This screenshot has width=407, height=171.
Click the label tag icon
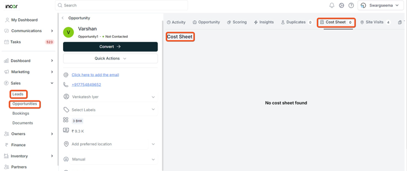(66, 110)
